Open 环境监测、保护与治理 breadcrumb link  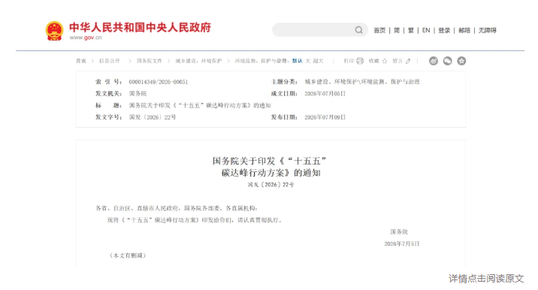pyautogui.click(x=261, y=61)
